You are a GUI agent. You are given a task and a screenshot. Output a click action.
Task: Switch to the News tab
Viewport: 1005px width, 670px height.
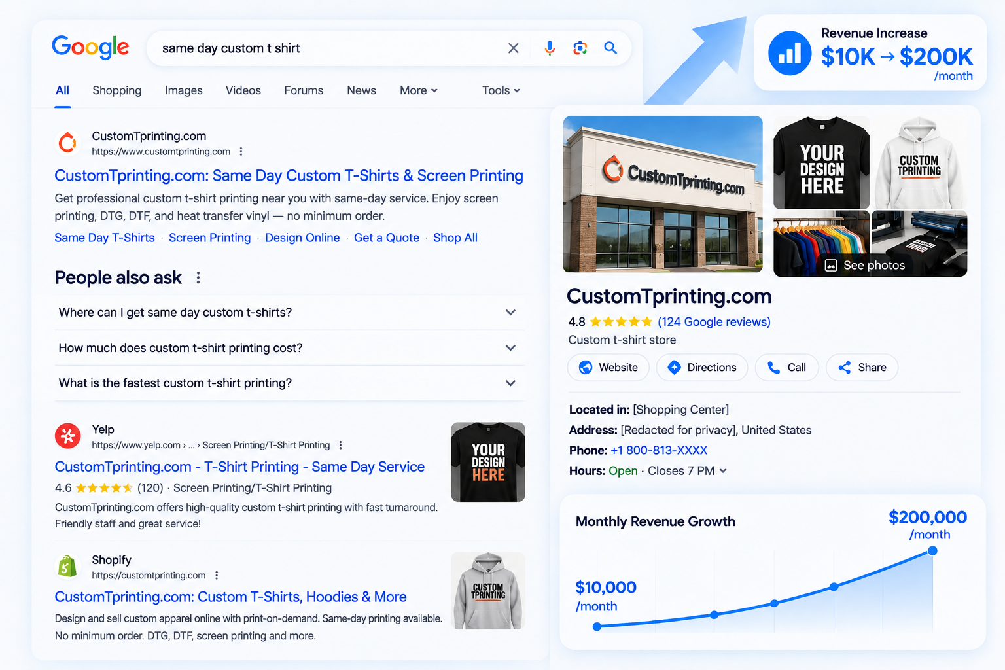click(362, 90)
